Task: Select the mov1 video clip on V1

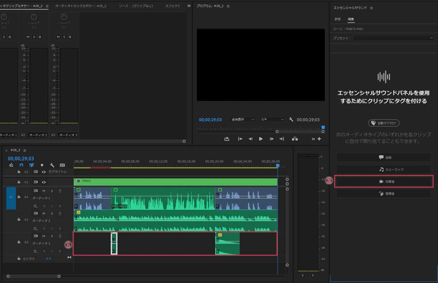Action: click(176, 182)
